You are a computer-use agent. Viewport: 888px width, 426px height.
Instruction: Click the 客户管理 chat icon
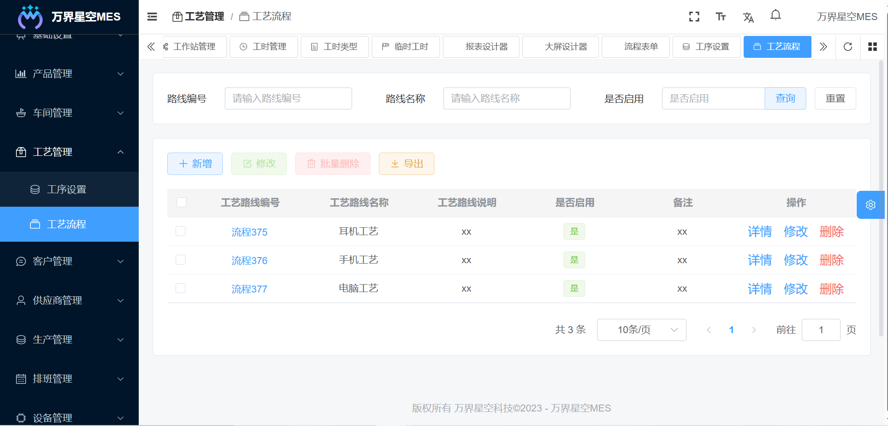point(21,261)
